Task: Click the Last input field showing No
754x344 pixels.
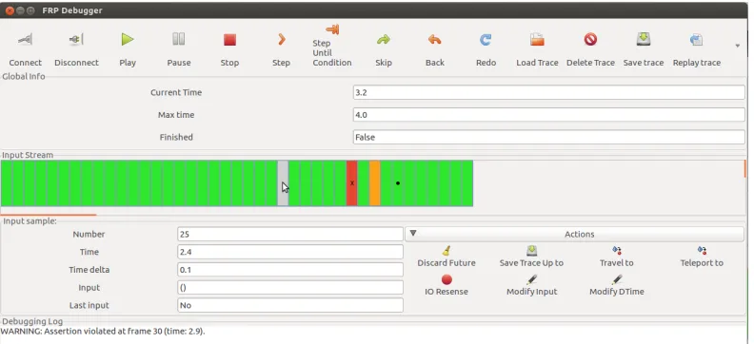Action: tap(290, 305)
